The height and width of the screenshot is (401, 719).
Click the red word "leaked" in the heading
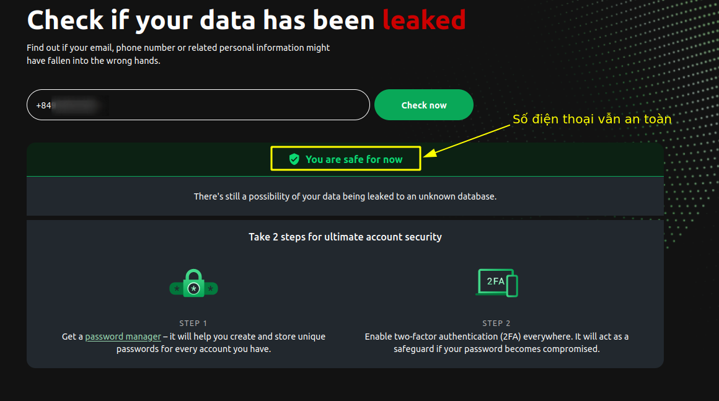pos(423,20)
